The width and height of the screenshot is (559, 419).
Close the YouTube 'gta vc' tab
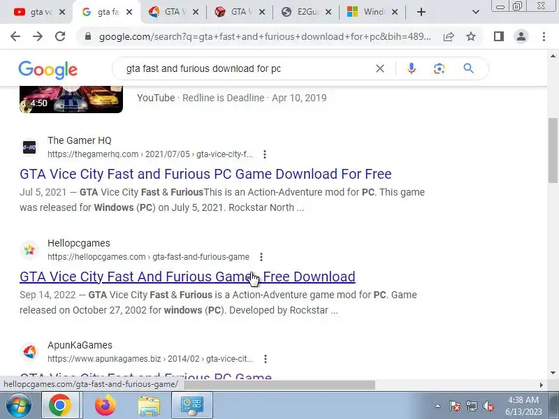click(62, 12)
